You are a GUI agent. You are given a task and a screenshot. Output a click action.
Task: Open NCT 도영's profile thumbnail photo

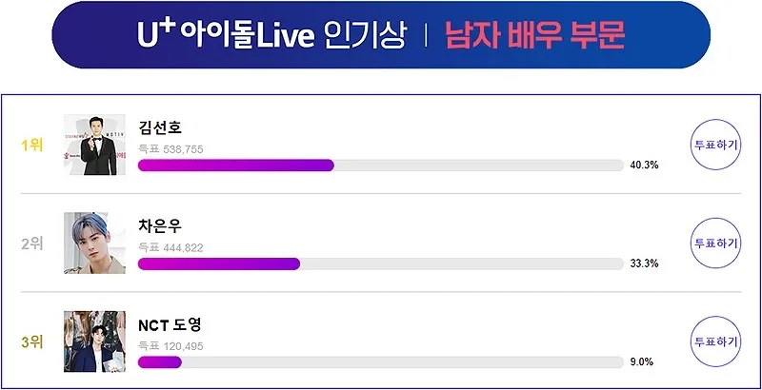point(94,341)
